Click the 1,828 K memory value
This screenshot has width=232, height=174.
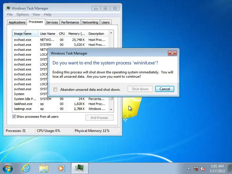pos(79,104)
